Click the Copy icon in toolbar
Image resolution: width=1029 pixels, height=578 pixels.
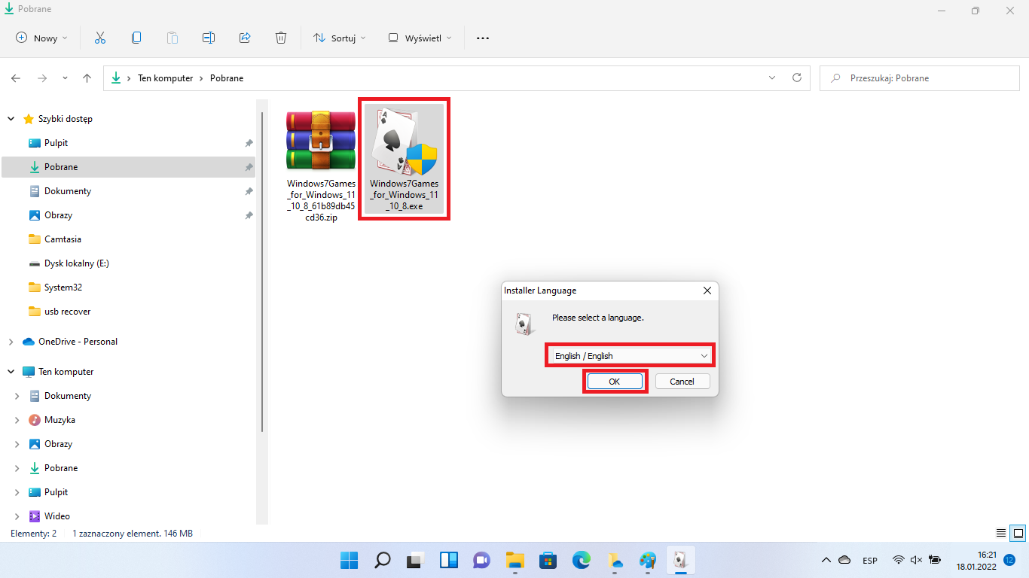pyautogui.click(x=136, y=38)
